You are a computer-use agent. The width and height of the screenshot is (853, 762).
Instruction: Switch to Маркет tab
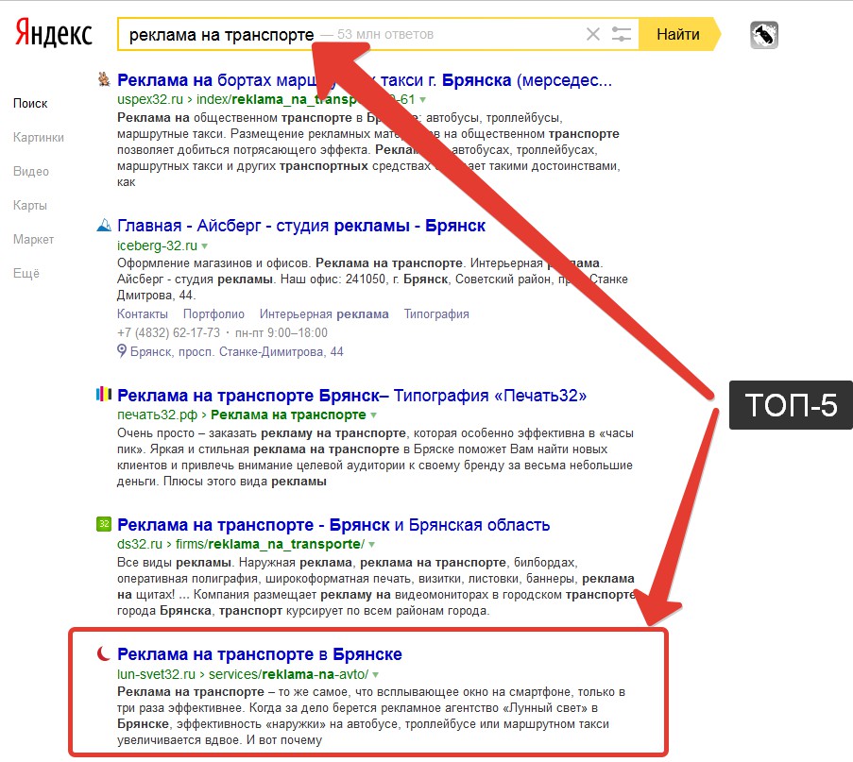click(34, 239)
